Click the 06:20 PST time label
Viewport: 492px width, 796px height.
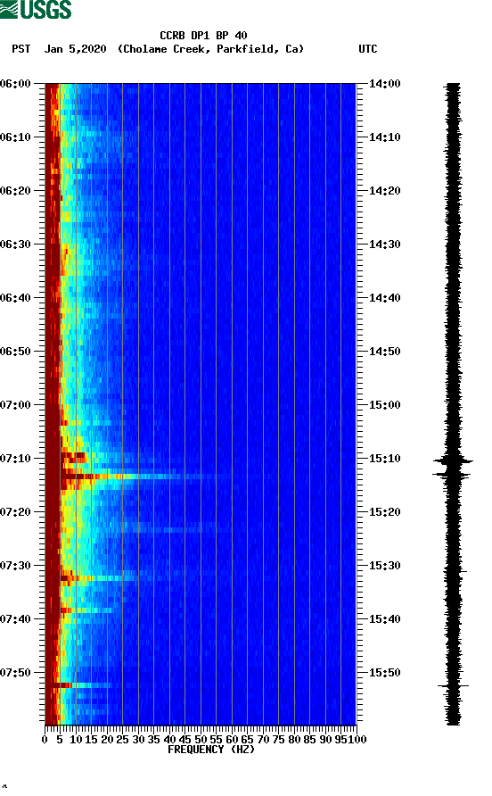16,191
